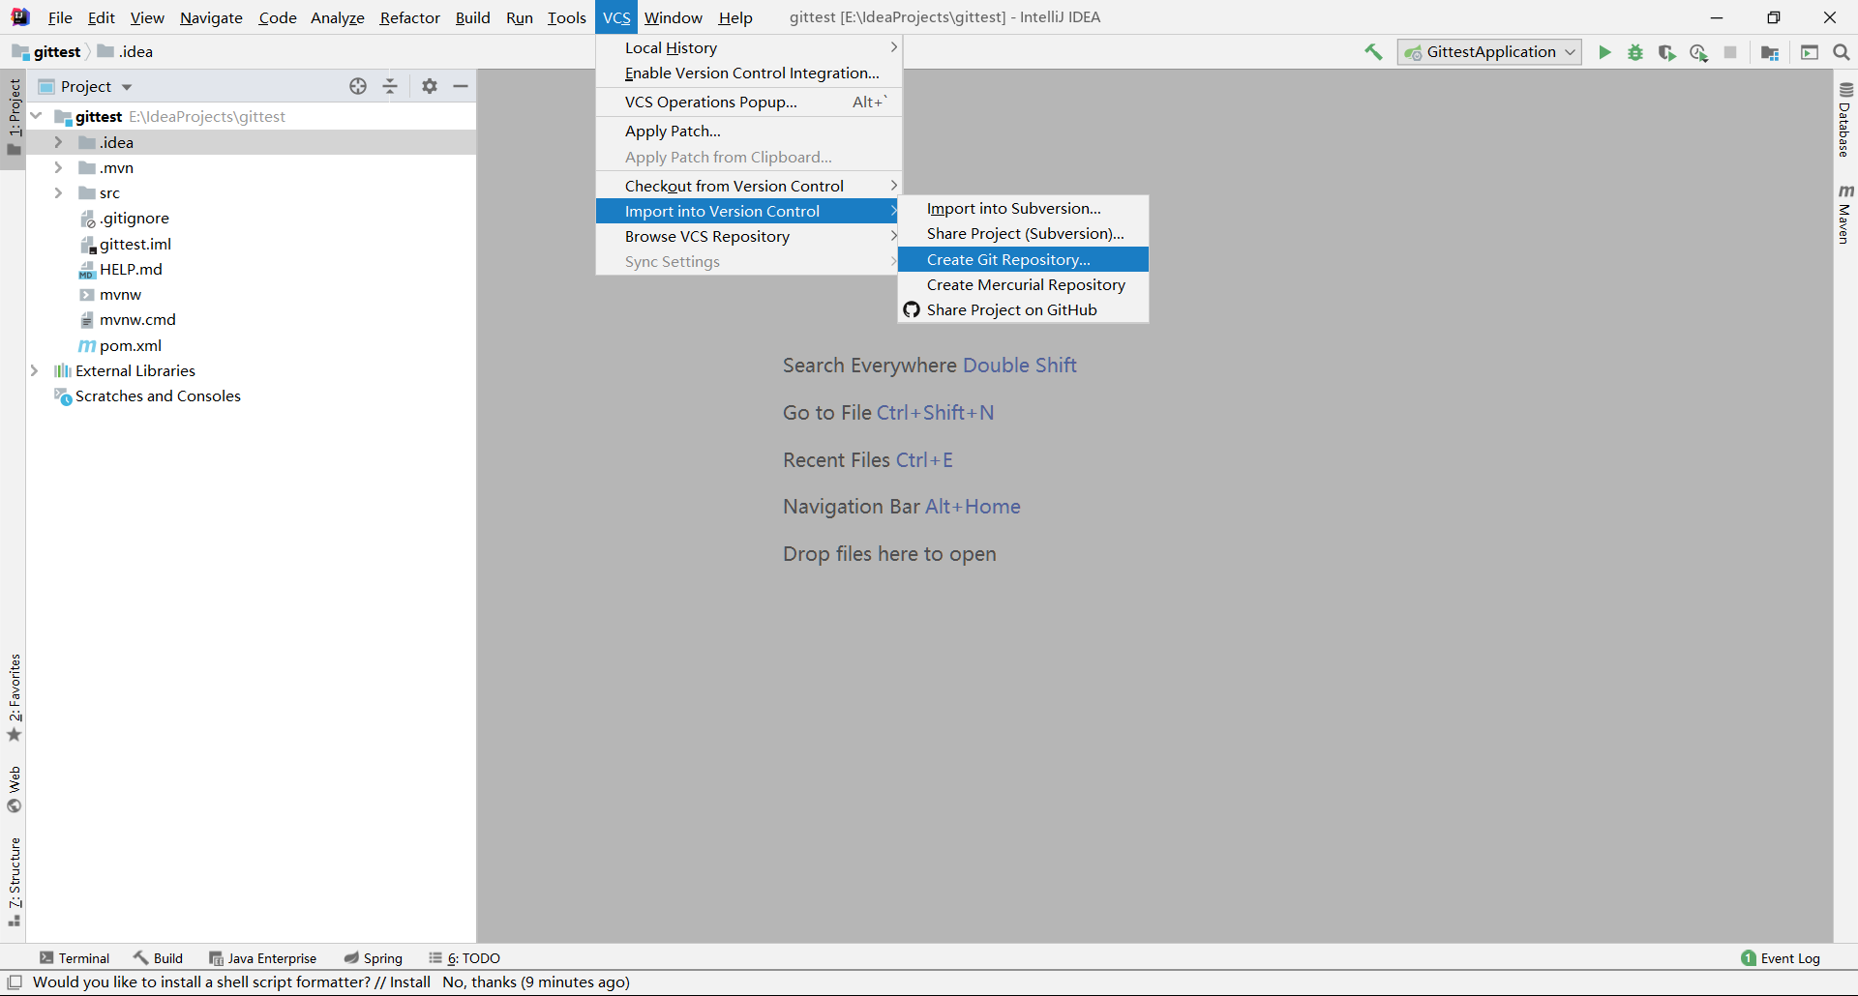The image size is (1858, 996).
Task: Click Search Everywhere magnifier icon
Action: pos(1842,52)
